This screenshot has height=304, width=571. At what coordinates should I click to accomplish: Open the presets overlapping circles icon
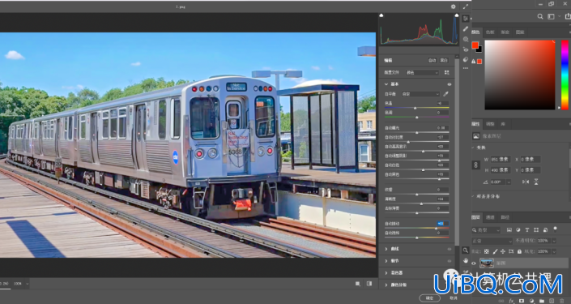click(x=466, y=59)
